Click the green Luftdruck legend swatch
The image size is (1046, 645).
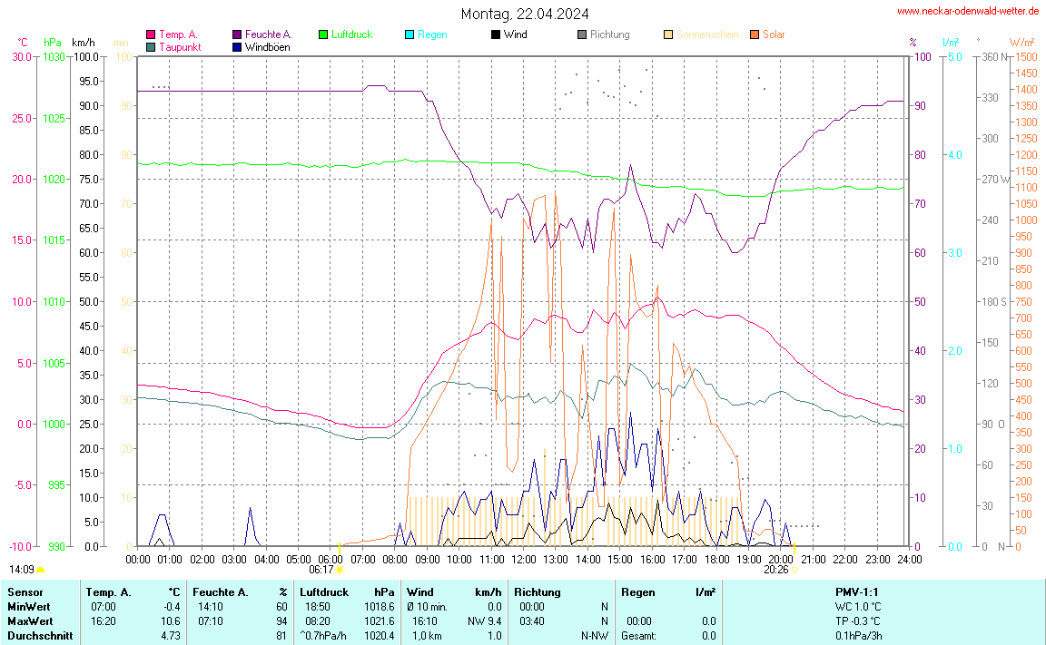(x=323, y=34)
